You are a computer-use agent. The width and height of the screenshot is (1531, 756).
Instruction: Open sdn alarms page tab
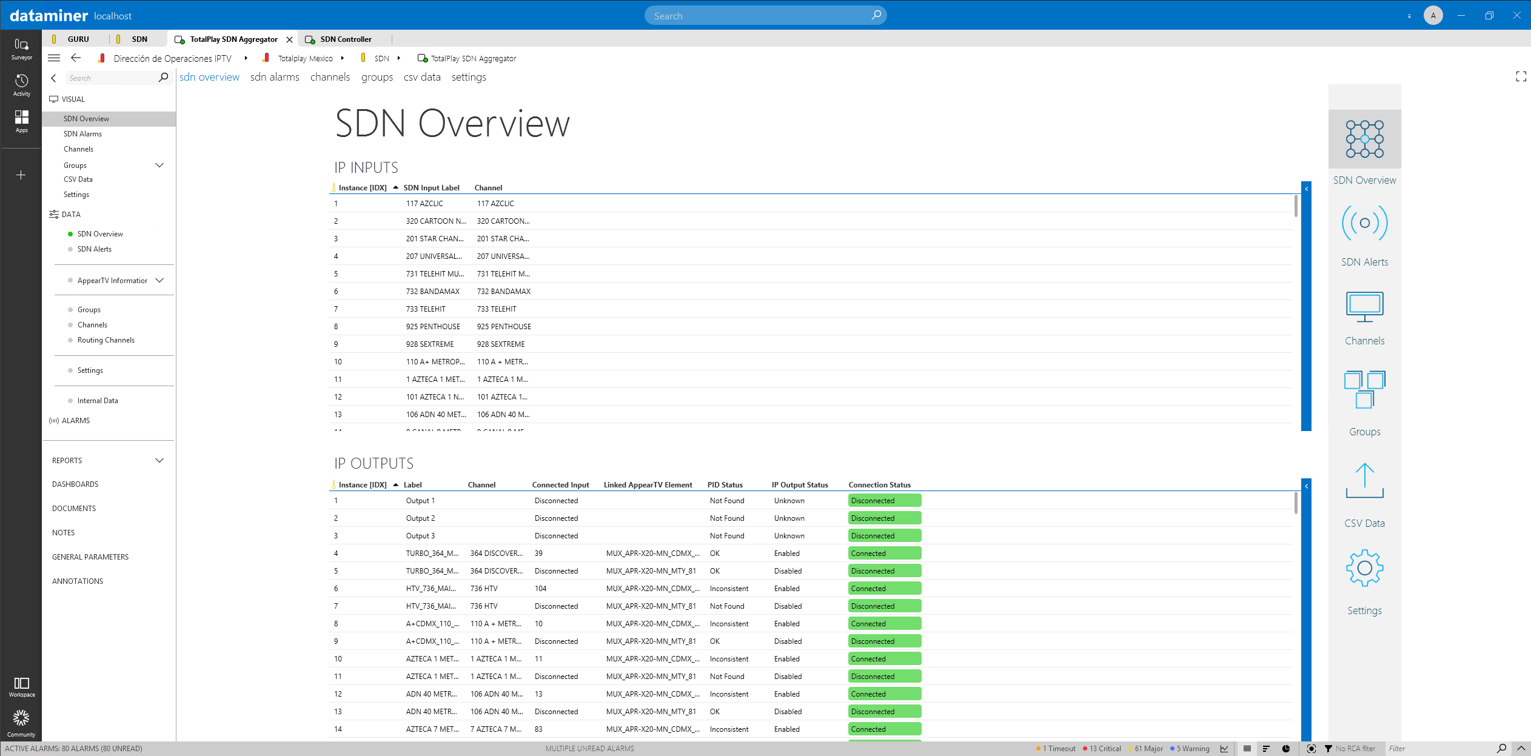275,77
